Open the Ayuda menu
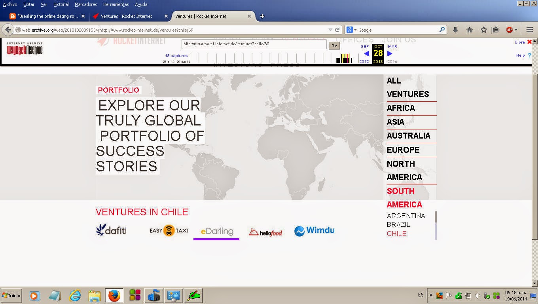The image size is (538, 304). click(x=141, y=4)
